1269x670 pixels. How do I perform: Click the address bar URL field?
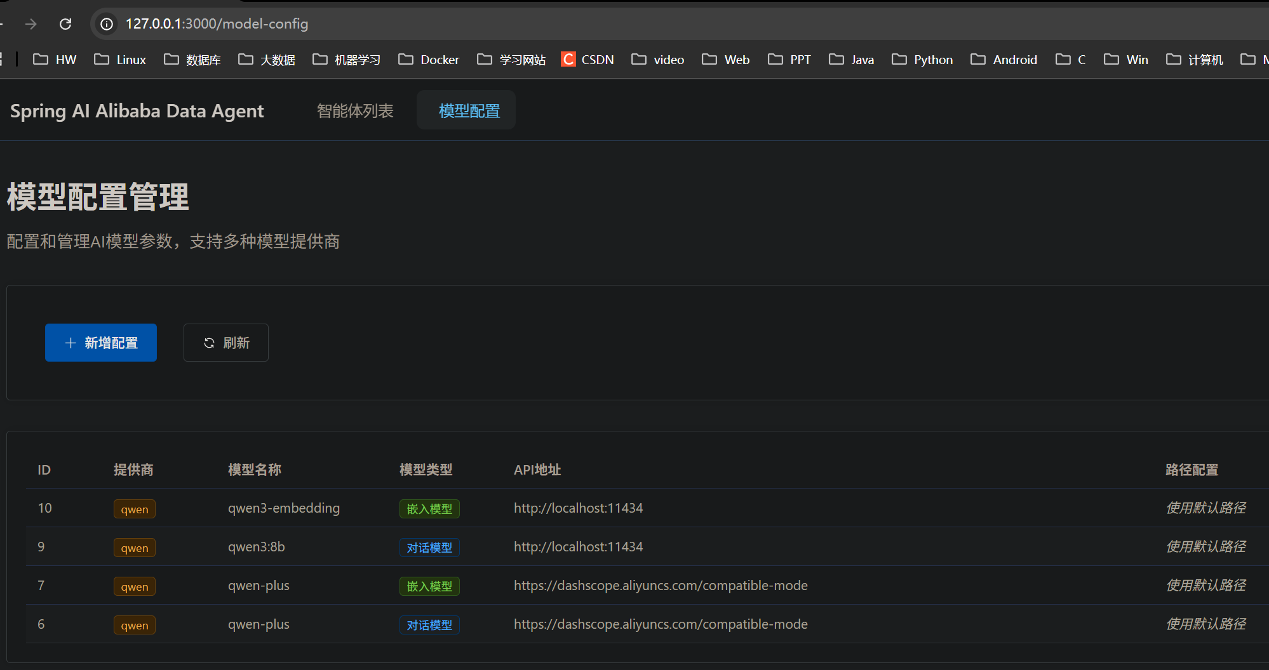click(x=680, y=24)
